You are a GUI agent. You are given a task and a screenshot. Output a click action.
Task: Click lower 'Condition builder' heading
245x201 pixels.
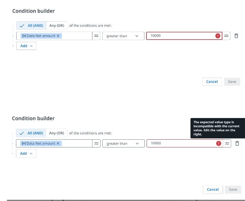33,118
